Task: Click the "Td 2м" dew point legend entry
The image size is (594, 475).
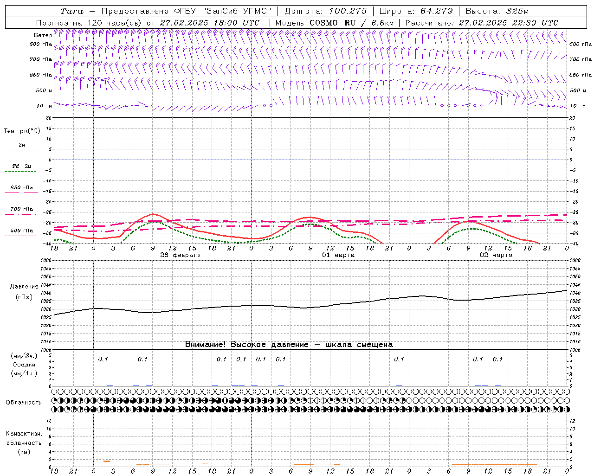Action: pyautogui.click(x=21, y=166)
